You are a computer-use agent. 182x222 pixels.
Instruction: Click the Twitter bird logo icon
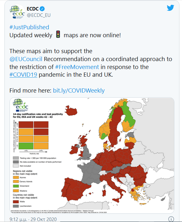pos(170,8)
